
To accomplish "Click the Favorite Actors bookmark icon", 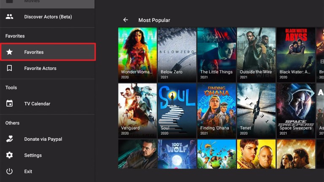I will click(x=9, y=68).
